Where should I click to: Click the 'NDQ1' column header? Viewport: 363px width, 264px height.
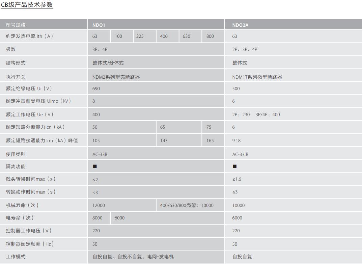point(99,25)
